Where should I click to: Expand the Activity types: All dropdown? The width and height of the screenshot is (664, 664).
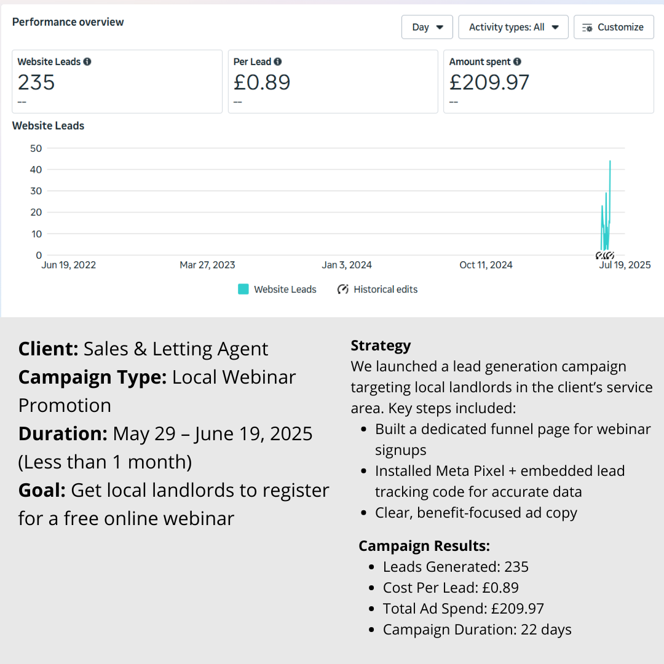[x=513, y=28]
